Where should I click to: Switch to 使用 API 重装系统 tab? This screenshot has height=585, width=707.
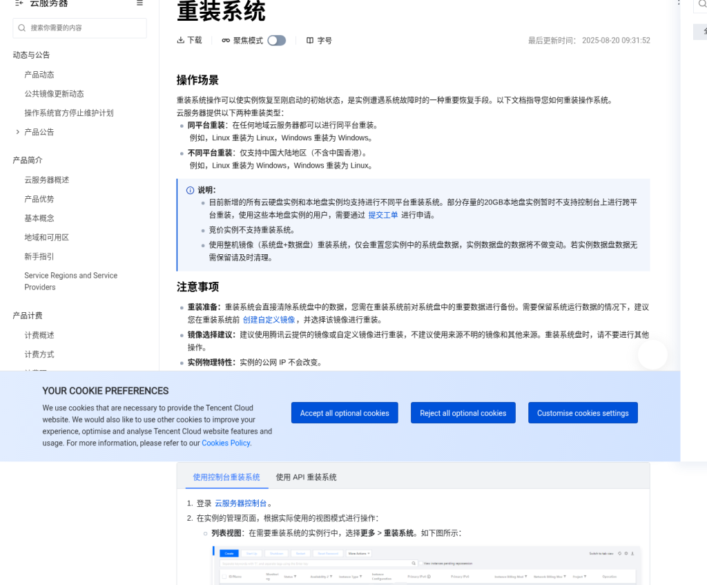[x=306, y=477]
